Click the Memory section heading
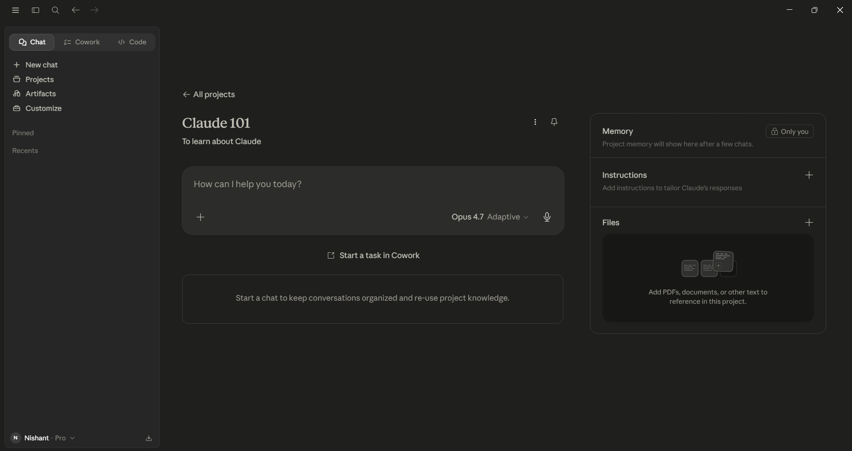This screenshot has width=852, height=451. click(x=618, y=131)
